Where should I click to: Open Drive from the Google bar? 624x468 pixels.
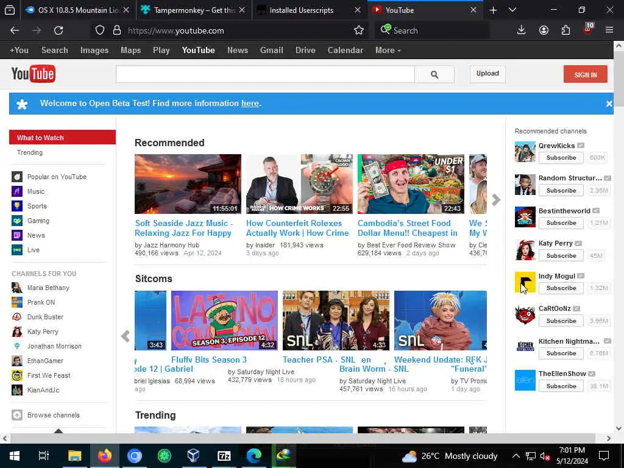point(305,50)
